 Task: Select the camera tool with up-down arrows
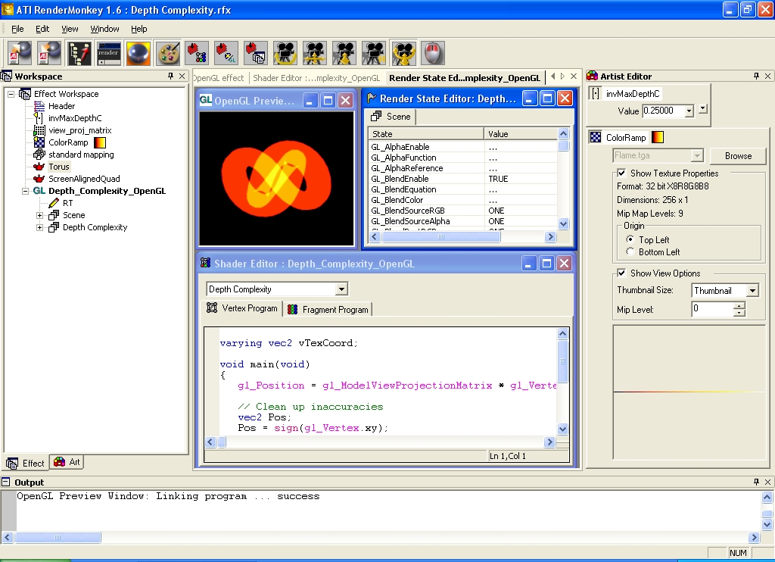tap(344, 53)
